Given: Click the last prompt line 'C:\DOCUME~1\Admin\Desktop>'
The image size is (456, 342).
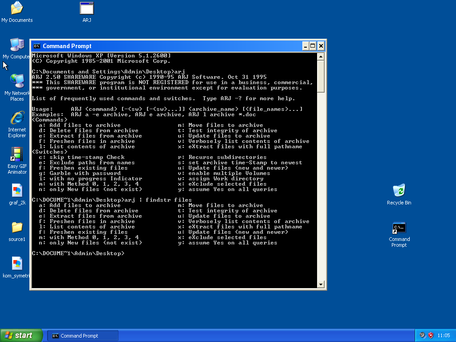Looking at the screenshot, I should tap(78, 253).
